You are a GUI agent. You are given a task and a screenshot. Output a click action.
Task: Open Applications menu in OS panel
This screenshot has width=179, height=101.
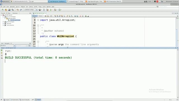pos(5,1)
